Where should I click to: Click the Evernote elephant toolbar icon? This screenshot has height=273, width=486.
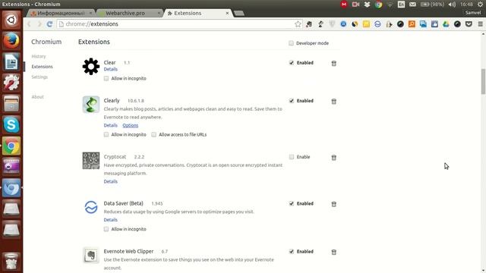click(309, 24)
